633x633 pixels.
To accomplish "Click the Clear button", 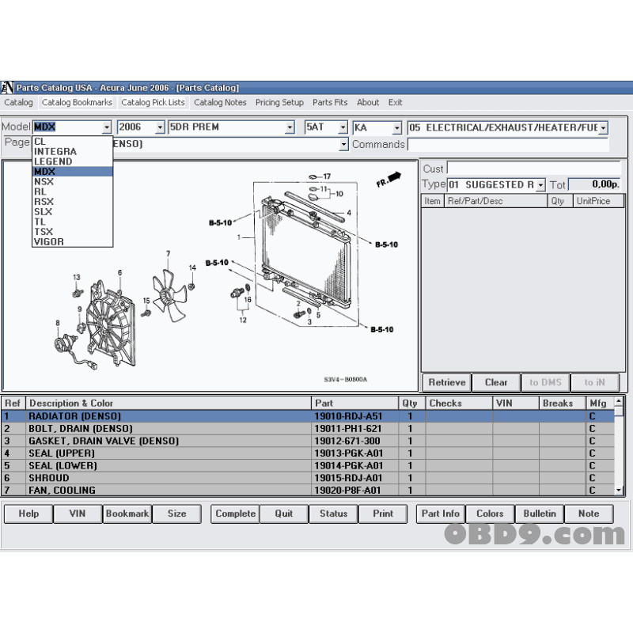I will coord(496,382).
